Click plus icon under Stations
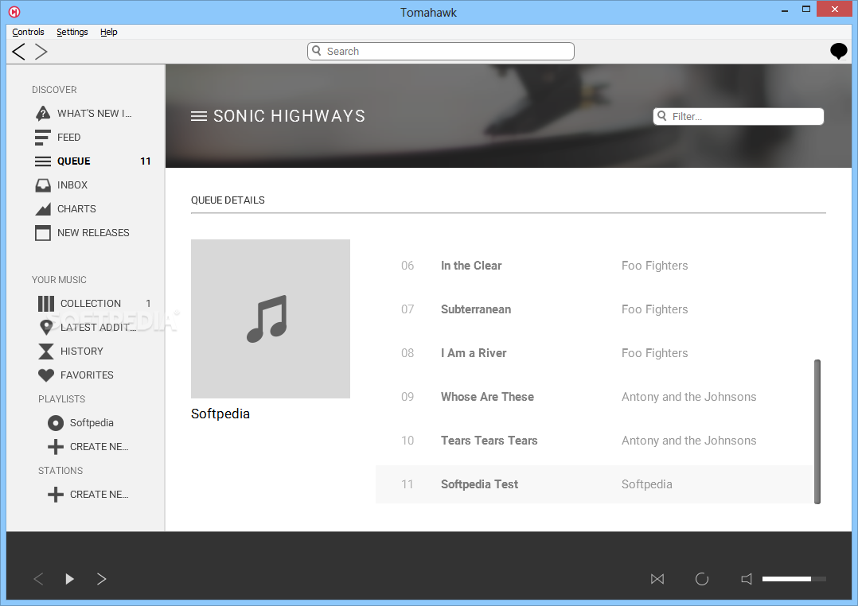Viewport: 858px width, 606px height. pyautogui.click(x=55, y=495)
